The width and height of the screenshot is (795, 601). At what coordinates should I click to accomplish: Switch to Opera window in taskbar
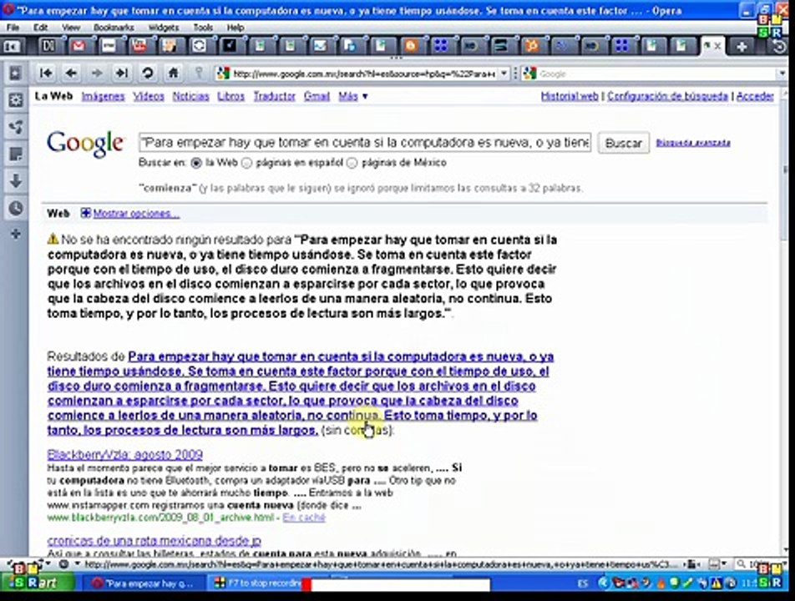[143, 583]
